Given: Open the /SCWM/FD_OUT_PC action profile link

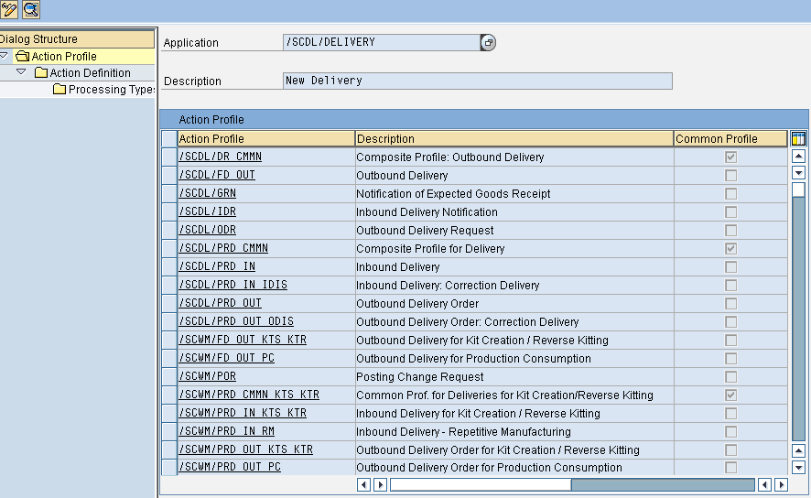Looking at the screenshot, I should 226,358.
